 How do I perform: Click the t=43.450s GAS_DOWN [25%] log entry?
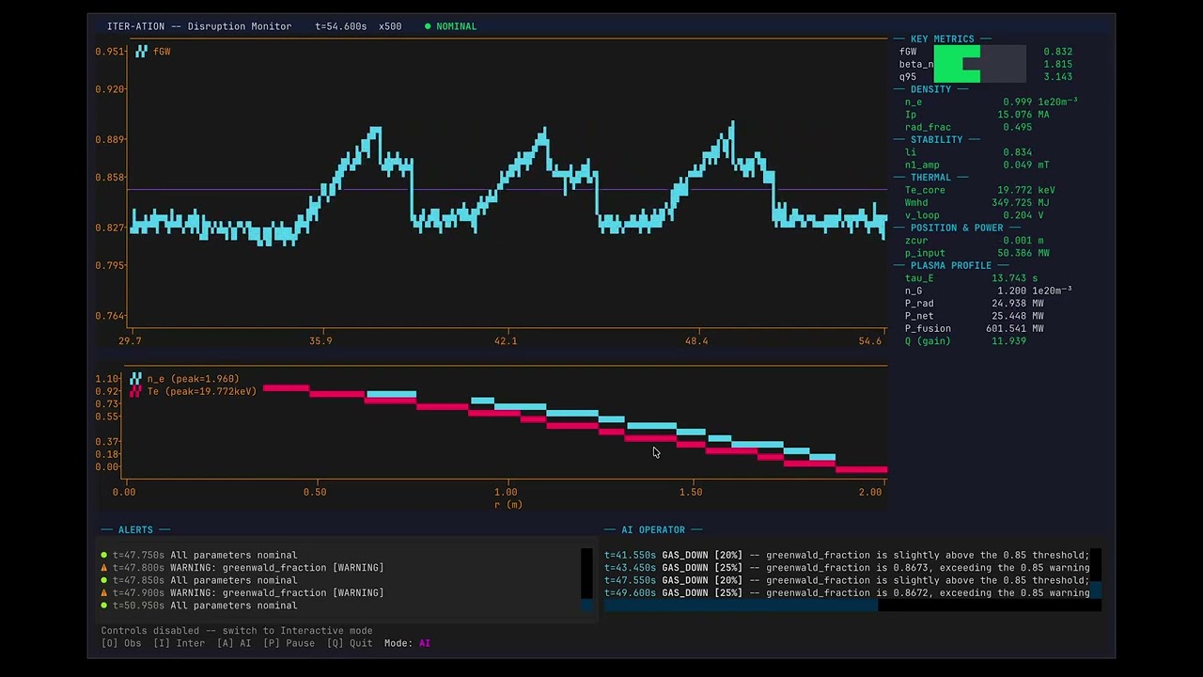pyautogui.click(x=847, y=568)
